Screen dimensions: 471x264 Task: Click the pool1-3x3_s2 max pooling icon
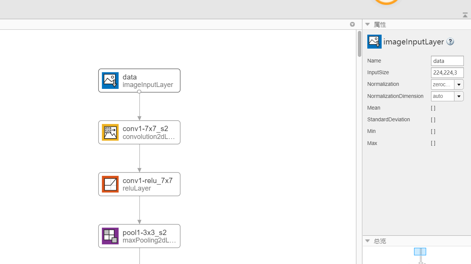pyautogui.click(x=110, y=236)
